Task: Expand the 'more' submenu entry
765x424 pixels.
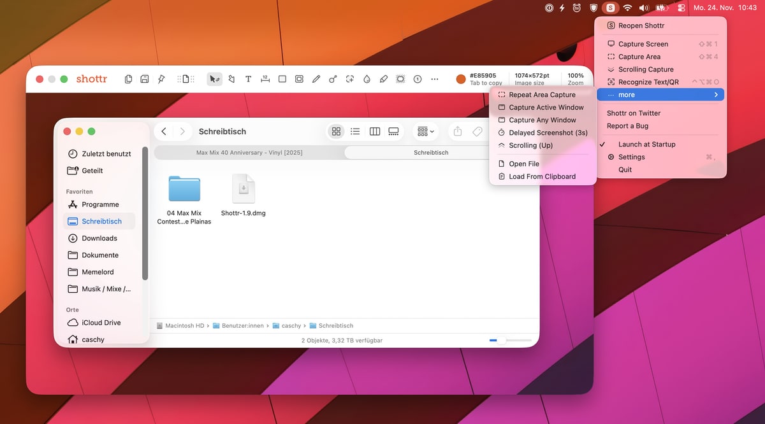Action: (660, 95)
